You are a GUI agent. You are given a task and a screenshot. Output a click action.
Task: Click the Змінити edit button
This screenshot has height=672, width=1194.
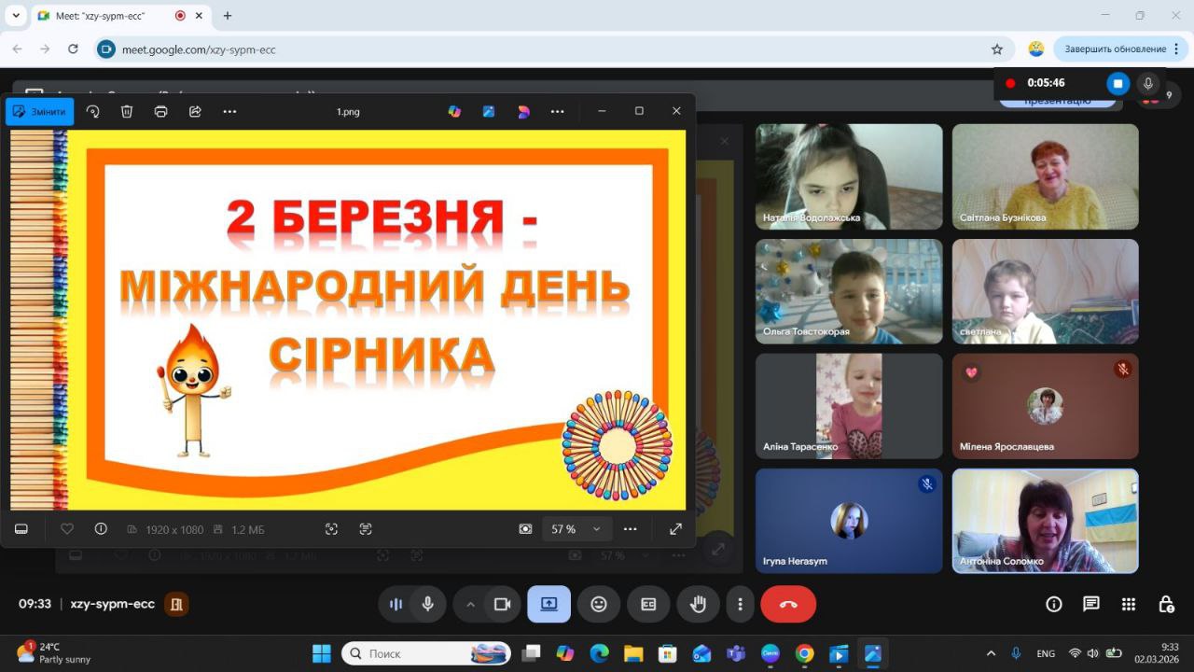pos(39,111)
